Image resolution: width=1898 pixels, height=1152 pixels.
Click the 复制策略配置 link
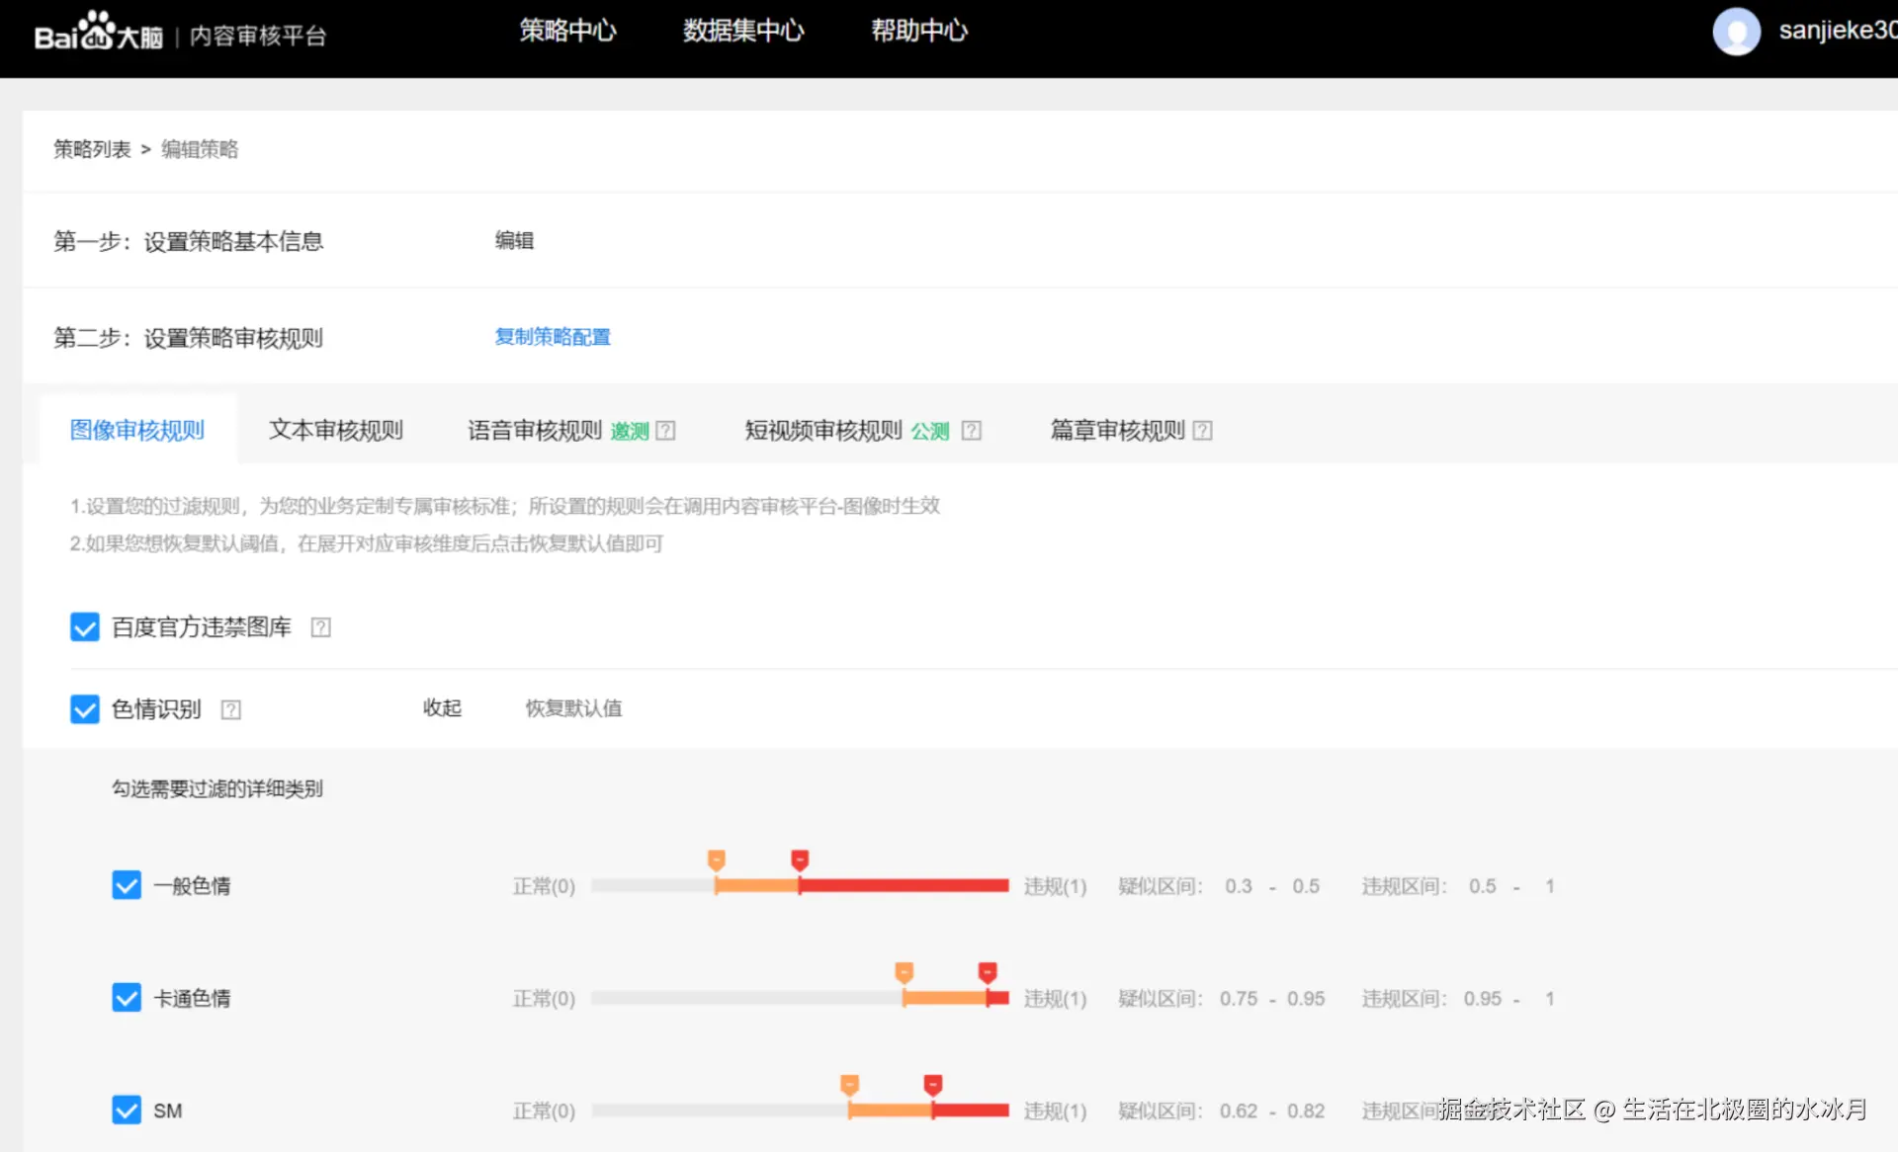(552, 337)
